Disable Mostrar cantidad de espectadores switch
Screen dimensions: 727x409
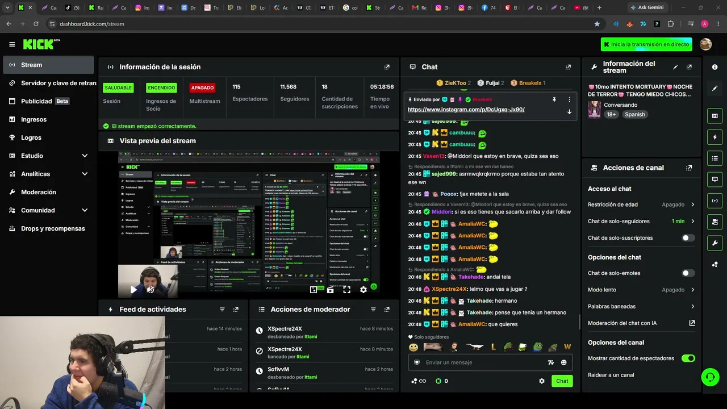tap(688, 358)
